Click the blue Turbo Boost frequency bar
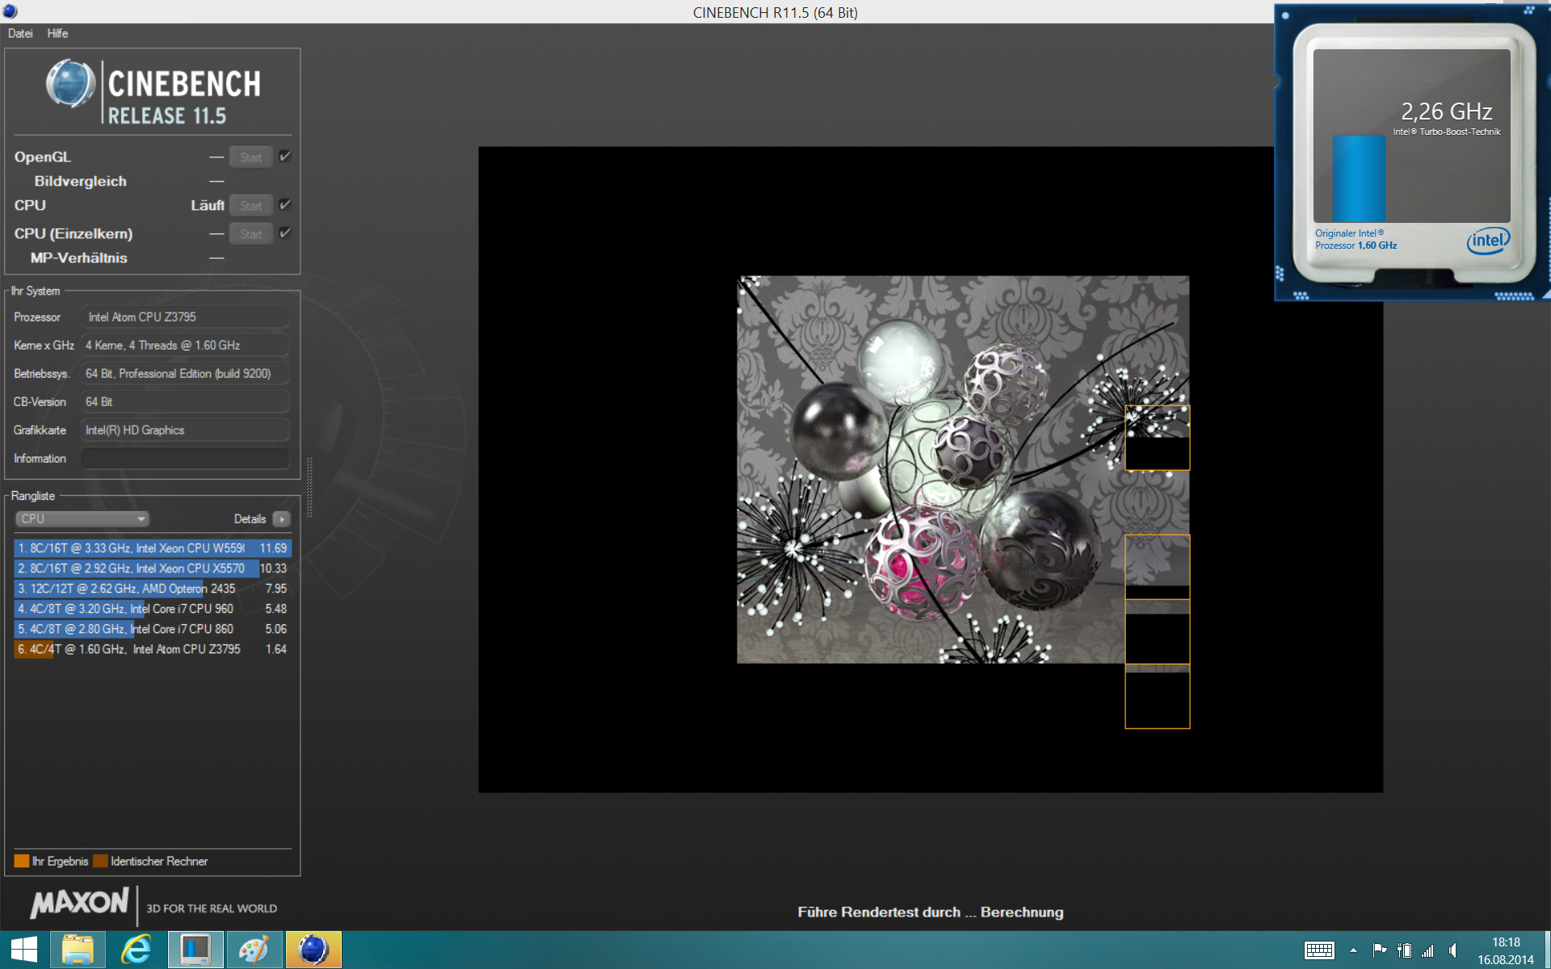The width and height of the screenshot is (1551, 969). (x=1359, y=178)
